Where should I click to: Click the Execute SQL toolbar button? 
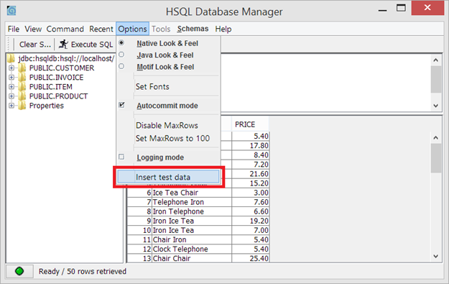pyautogui.click(x=86, y=45)
